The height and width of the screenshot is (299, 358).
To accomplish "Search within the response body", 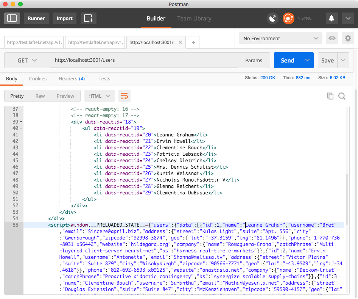I will (342, 96).
